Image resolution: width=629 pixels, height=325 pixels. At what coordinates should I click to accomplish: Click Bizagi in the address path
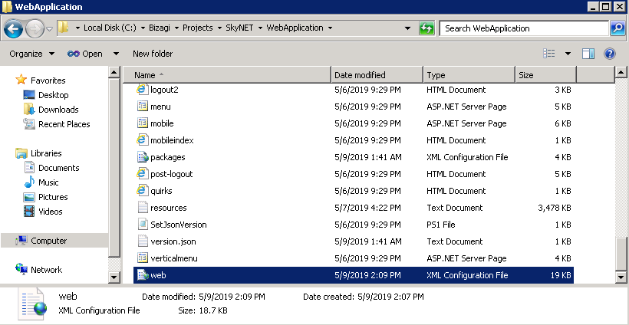(x=160, y=28)
